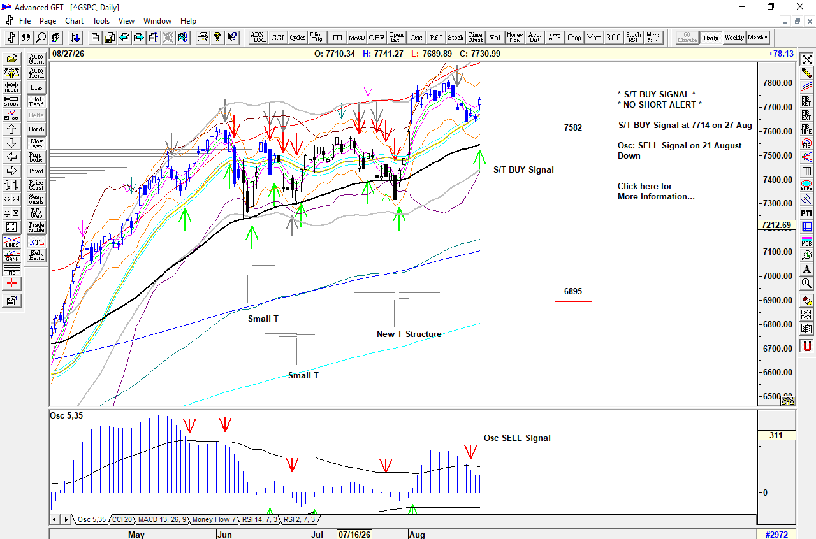The width and height of the screenshot is (816, 539).
Task: Click the 7582 price level label
Action: [x=573, y=128]
